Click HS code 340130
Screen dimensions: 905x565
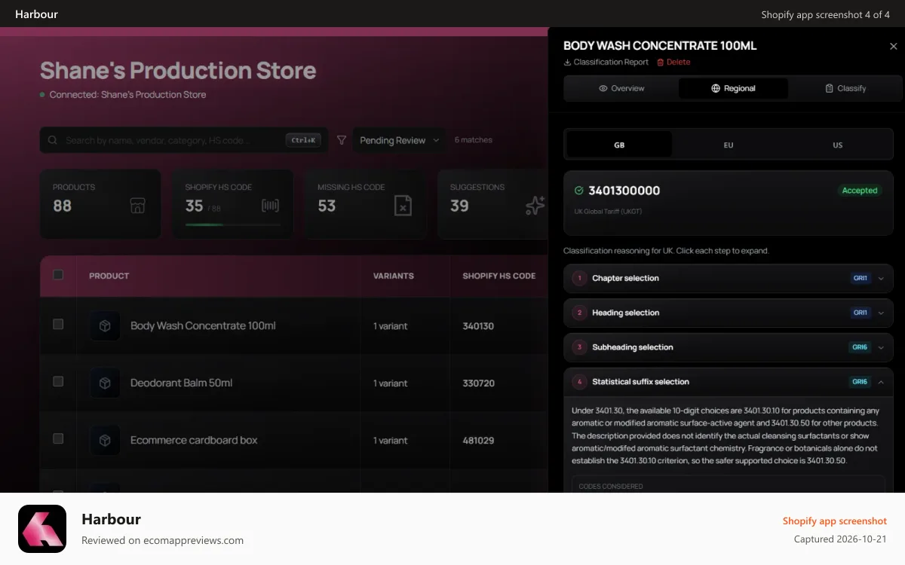coord(478,326)
